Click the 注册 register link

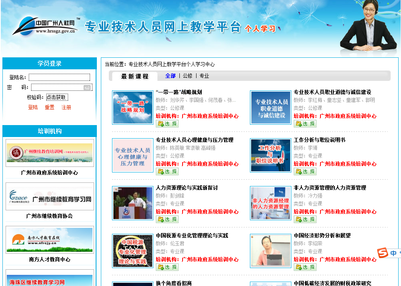[x=66, y=108]
